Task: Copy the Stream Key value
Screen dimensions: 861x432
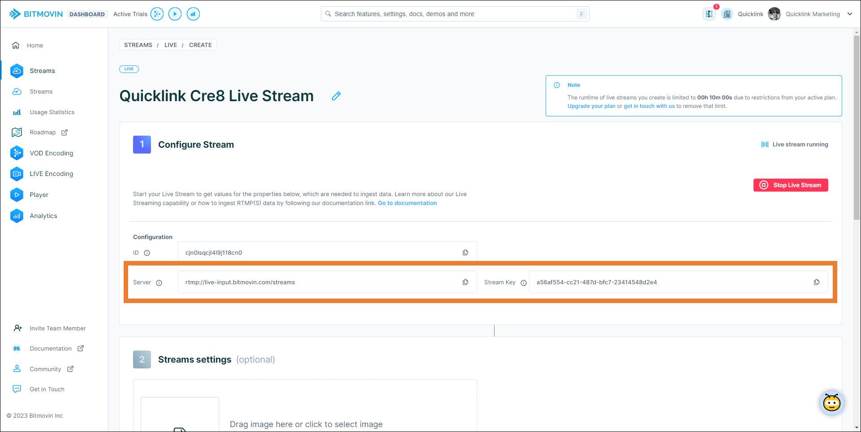Action: (x=817, y=282)
